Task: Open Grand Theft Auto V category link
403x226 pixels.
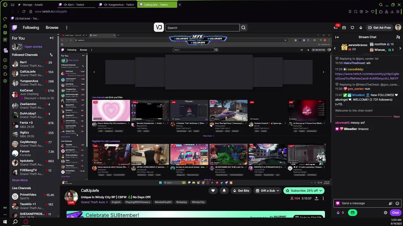Action: coord(94,202)
